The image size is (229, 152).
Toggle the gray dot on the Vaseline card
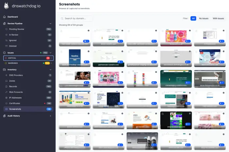(89, 51)
